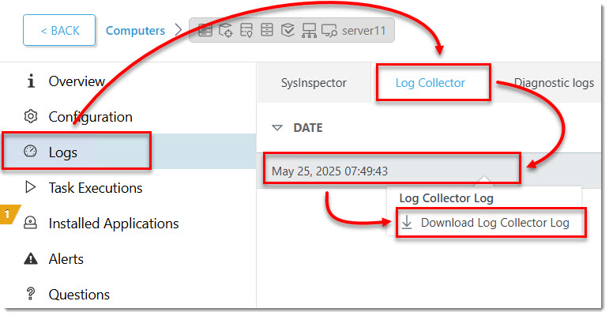Click the orange notification badge showing 1

point(8,214)
